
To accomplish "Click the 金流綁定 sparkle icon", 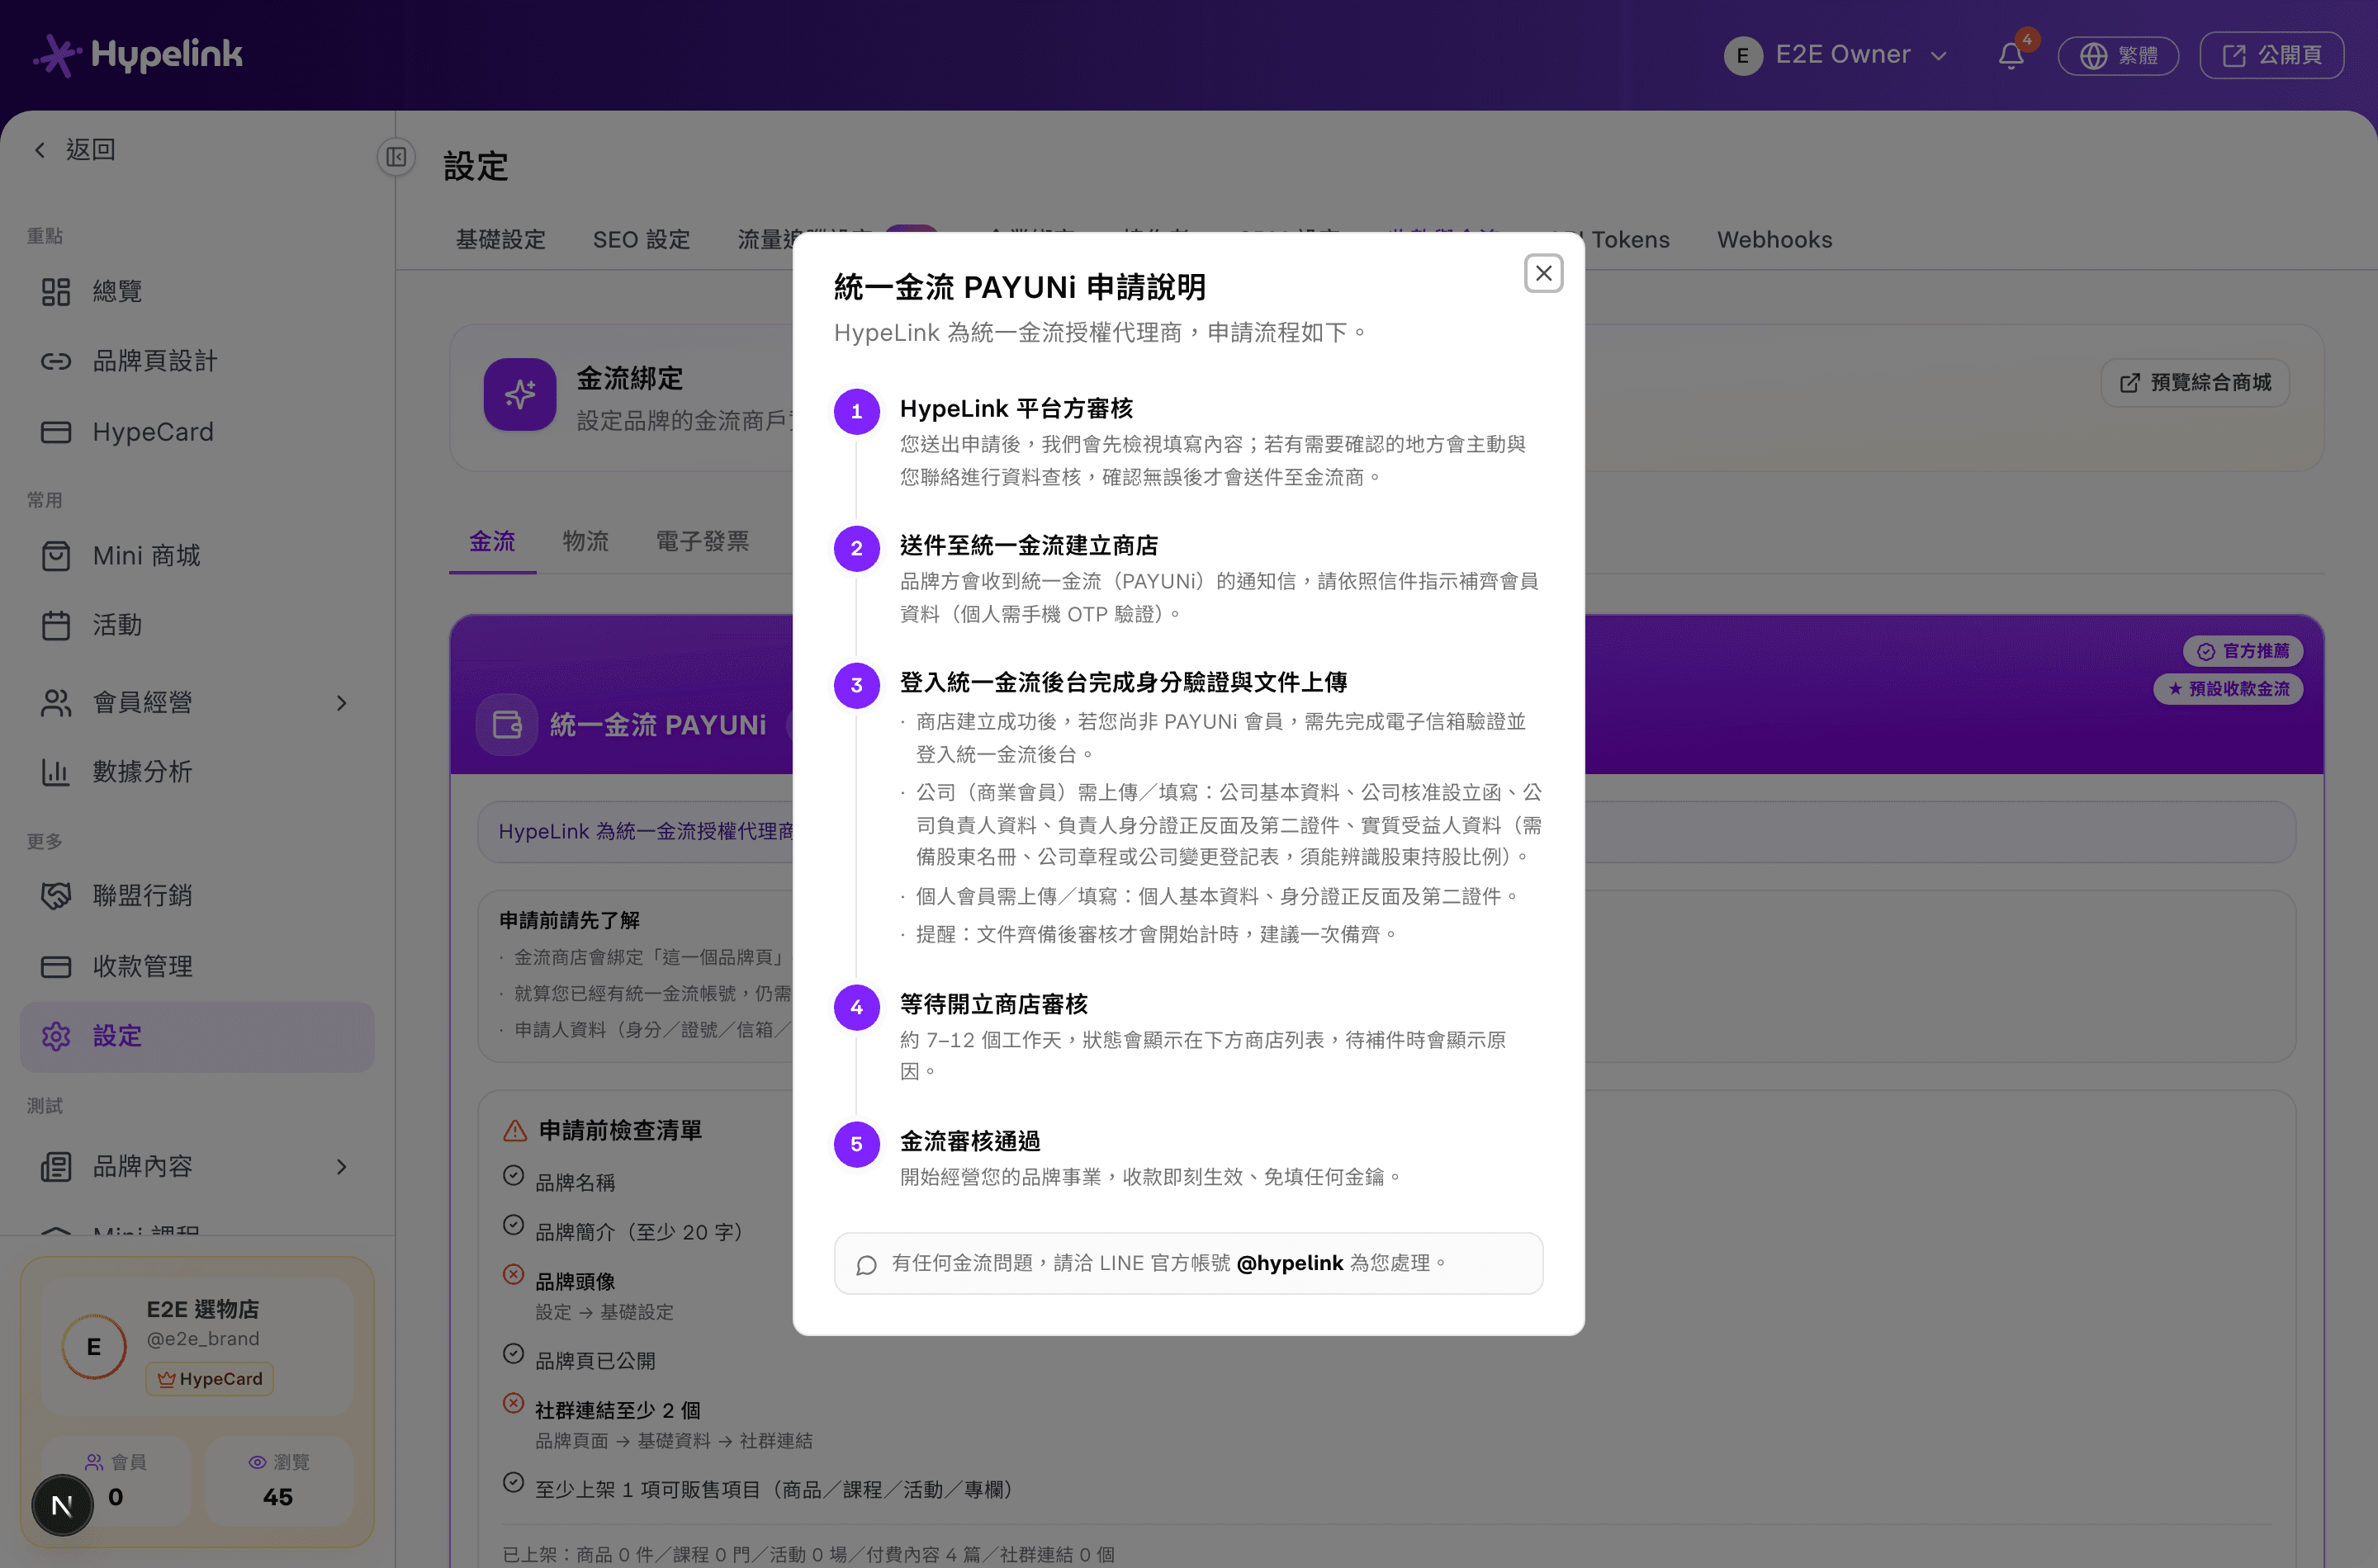I will [x=520, y=394].
